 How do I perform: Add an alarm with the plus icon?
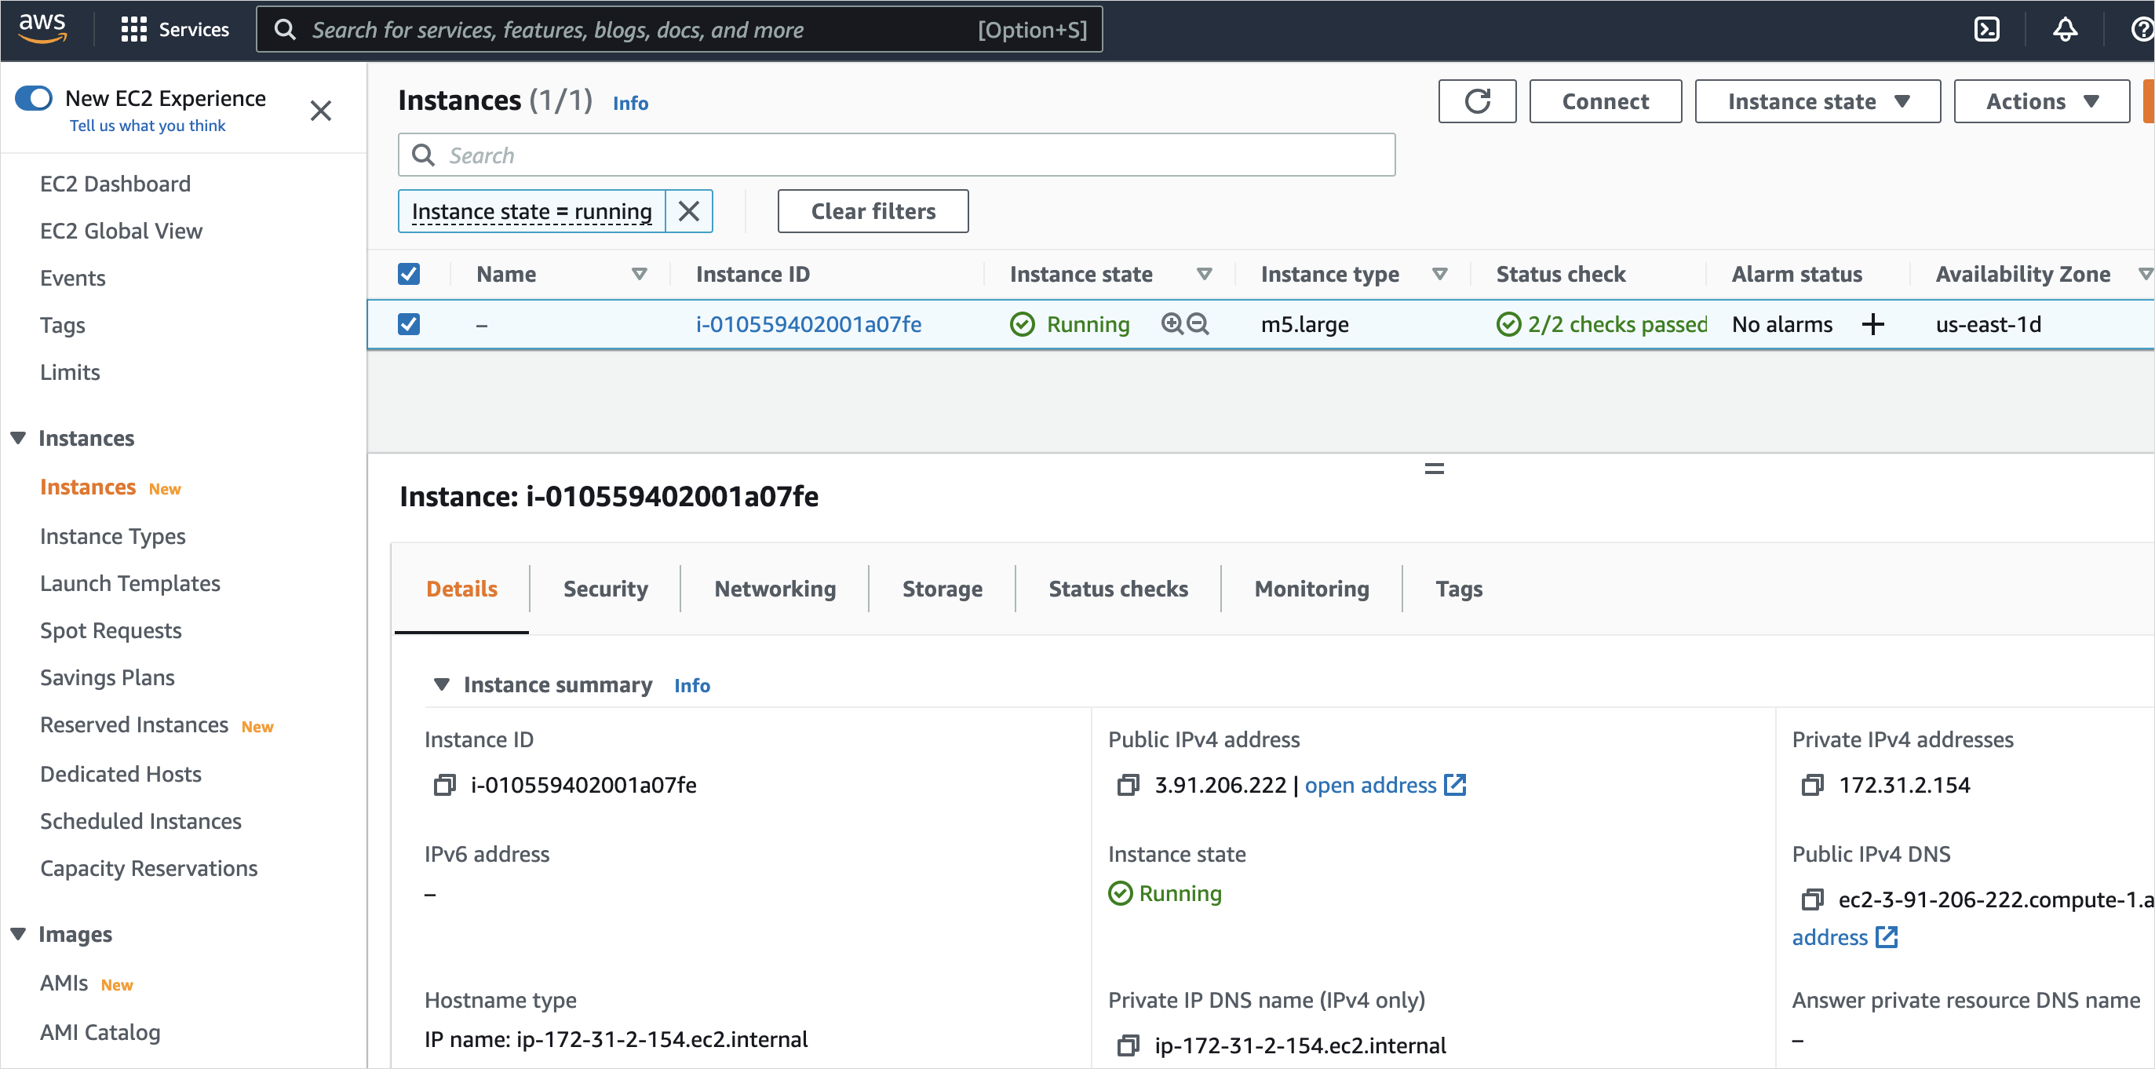tap(1873, 323)
